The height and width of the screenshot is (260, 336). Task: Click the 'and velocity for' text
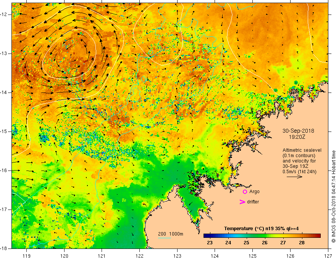[x=299, y=161]
